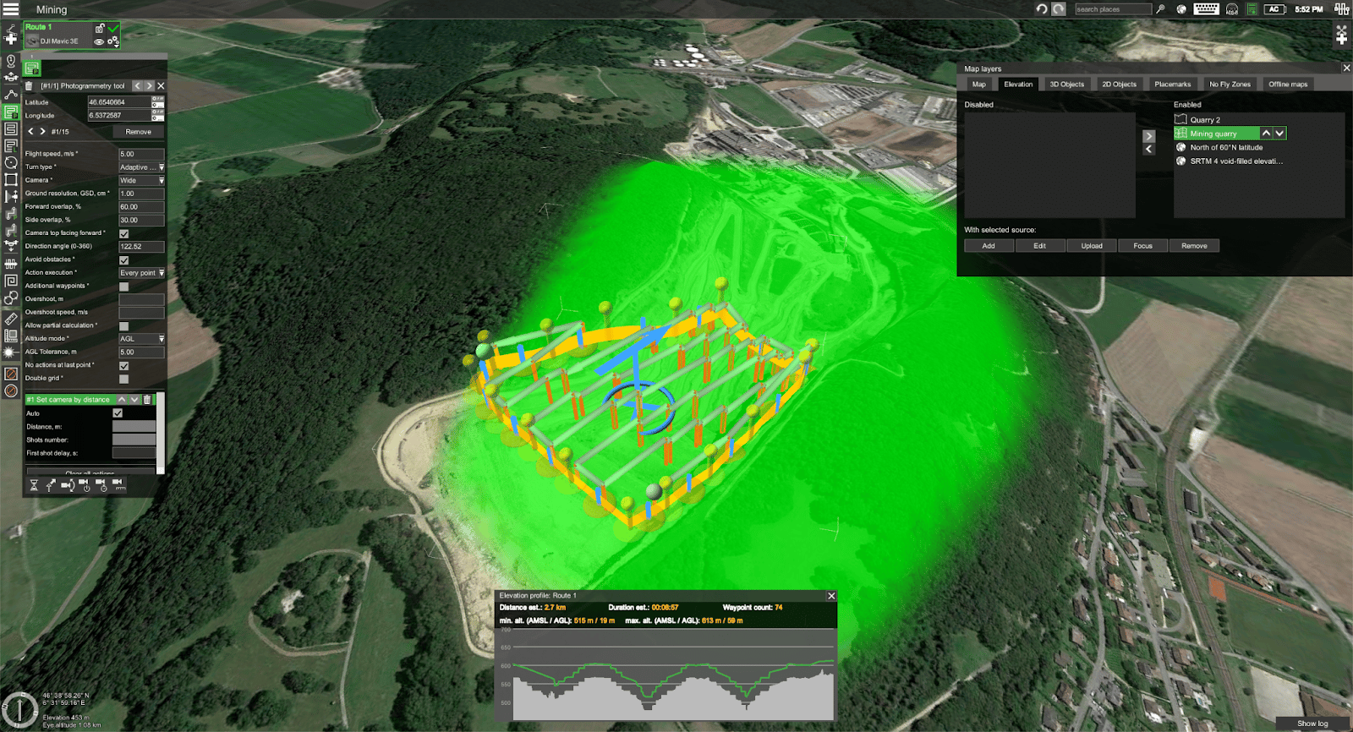Uncheck the Avoid obstacles checkbox
Viewport: 1353px width, 732px height.
pyautogui.click(x=124, y=260)
